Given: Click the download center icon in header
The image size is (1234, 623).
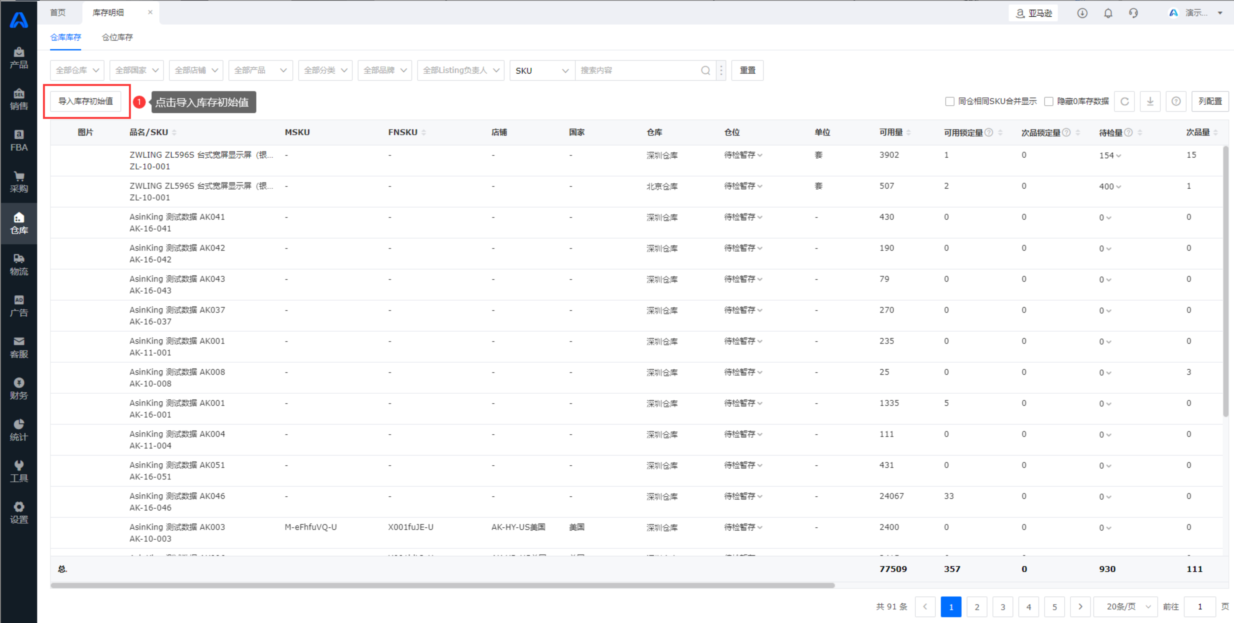Looking at the screenshot, I should pos(1082,13).
